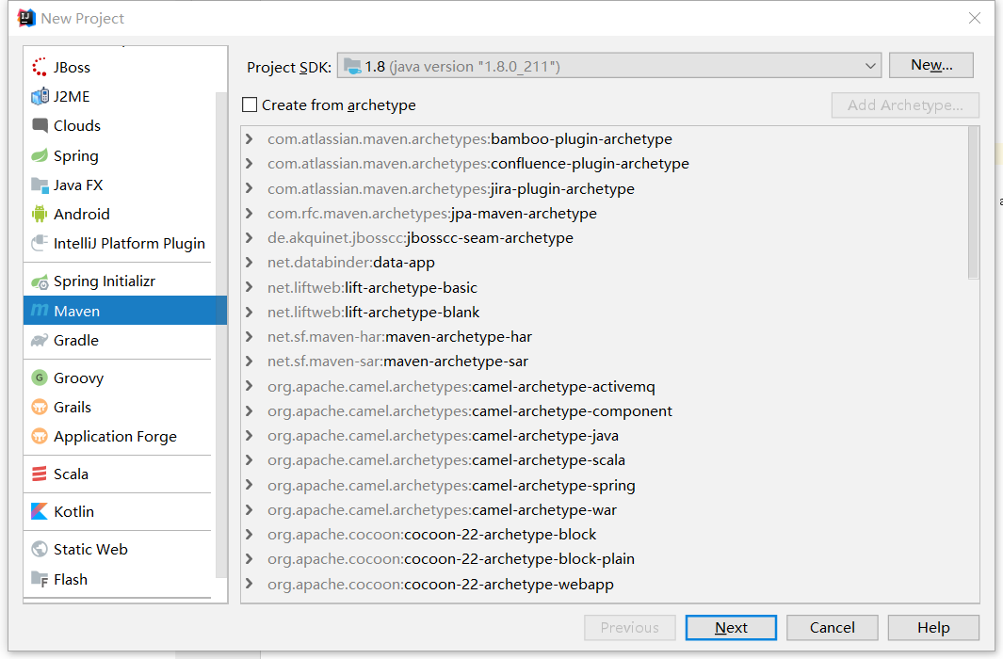This screenshot has height=659, width=1003.
Task: Expand net.databinder data-app chevron
Action: 250,262
